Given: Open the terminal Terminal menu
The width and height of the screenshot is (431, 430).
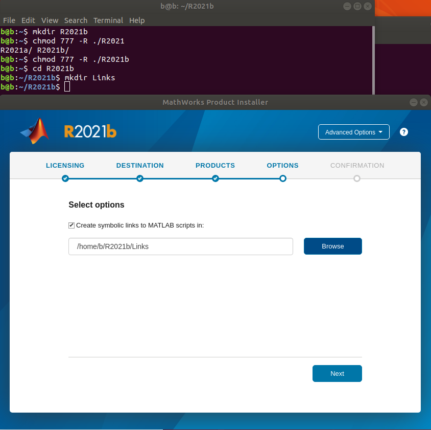Looking at the screenshot, I should click(x=108, y=20).
